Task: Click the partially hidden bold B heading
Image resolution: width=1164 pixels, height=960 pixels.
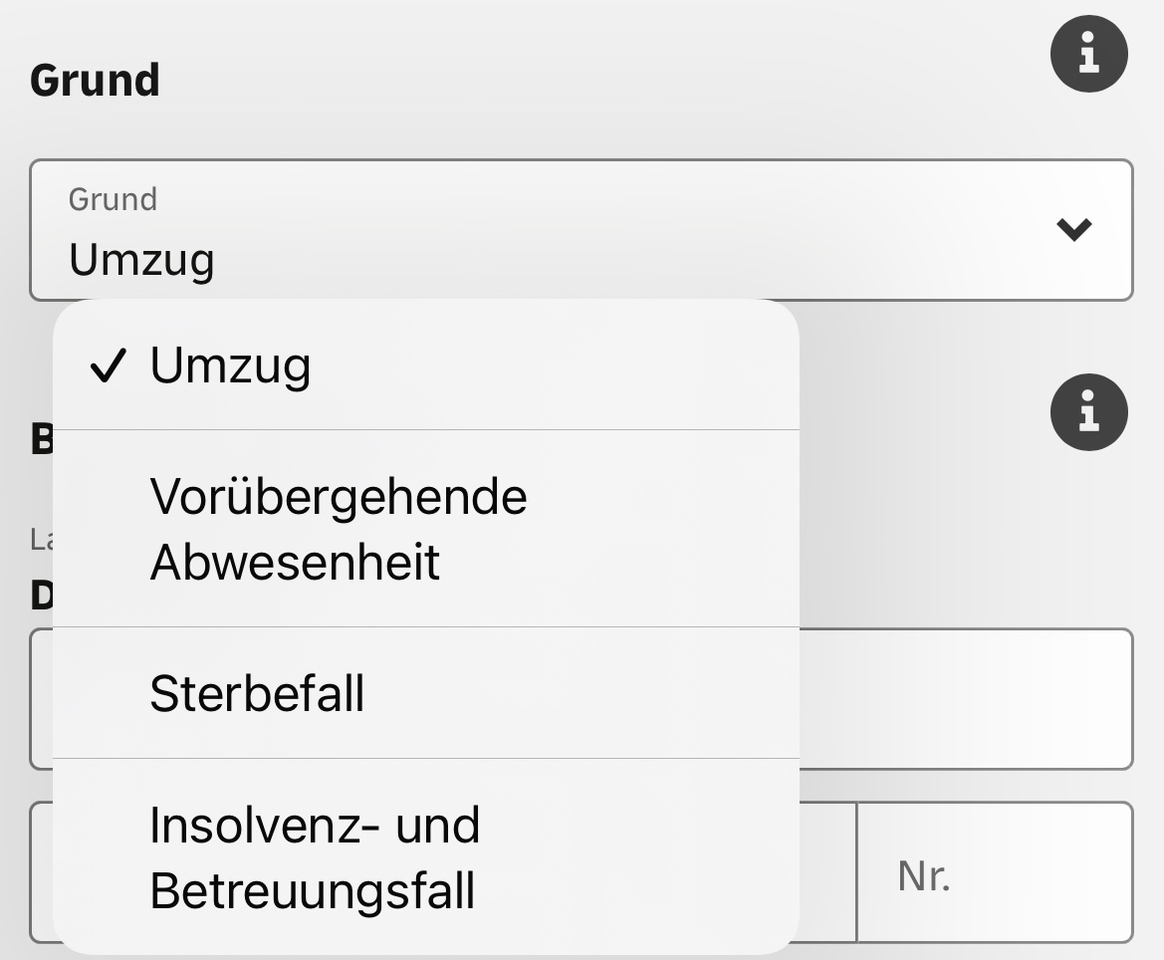Action: pos(42,439)
